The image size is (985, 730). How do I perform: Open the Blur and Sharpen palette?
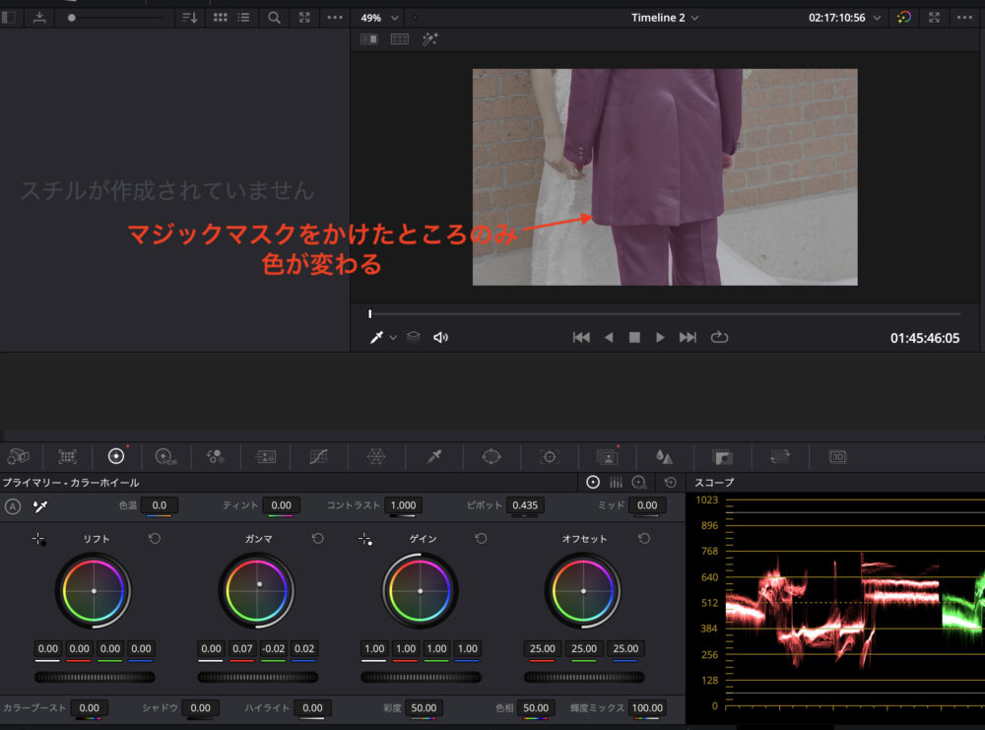664,457
